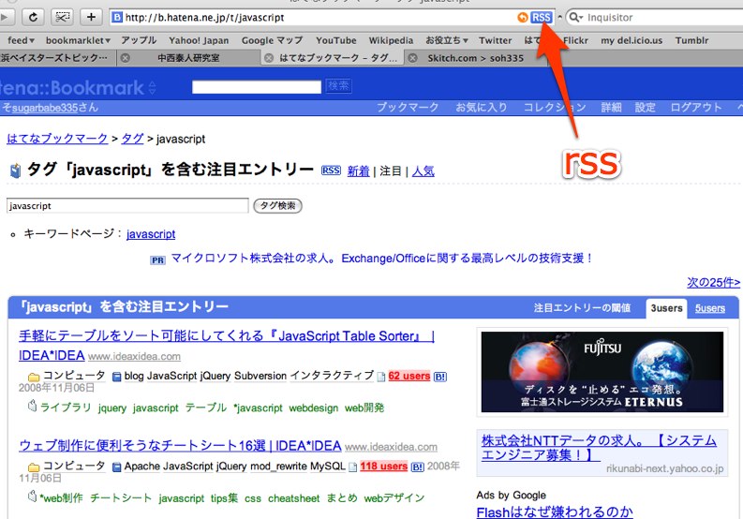The width and height of the screenshot is (743, 519).
Task: Open the チートシート16選 entry link
Action: tap(180, 446)
